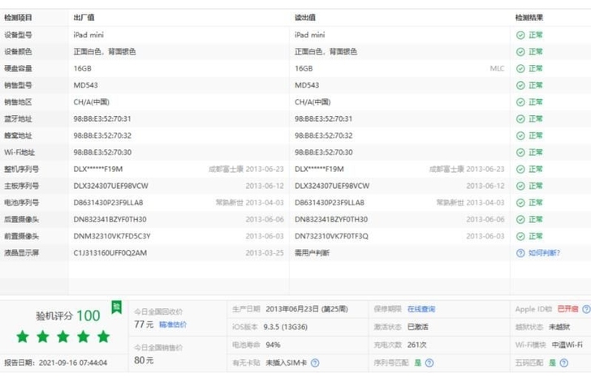
Task: Click the green check icon in 硬盘容量 row
Action: point(520,68)
